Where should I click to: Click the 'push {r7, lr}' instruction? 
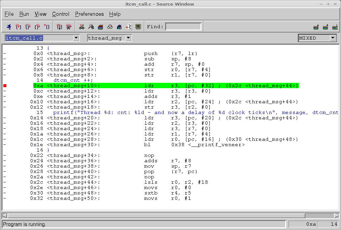pyautogui.click(x=171, y=54)
